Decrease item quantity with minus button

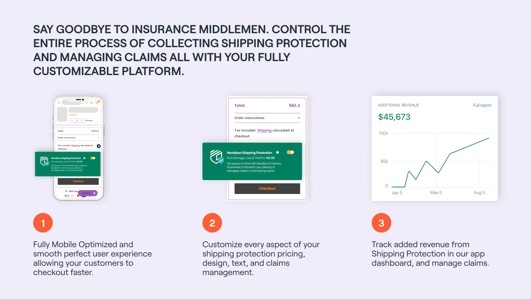pos(72,121)
